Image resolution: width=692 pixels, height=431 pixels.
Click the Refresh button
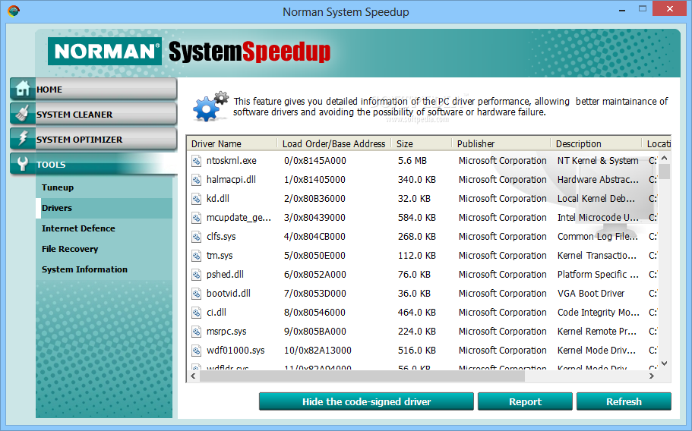(624, 401)
